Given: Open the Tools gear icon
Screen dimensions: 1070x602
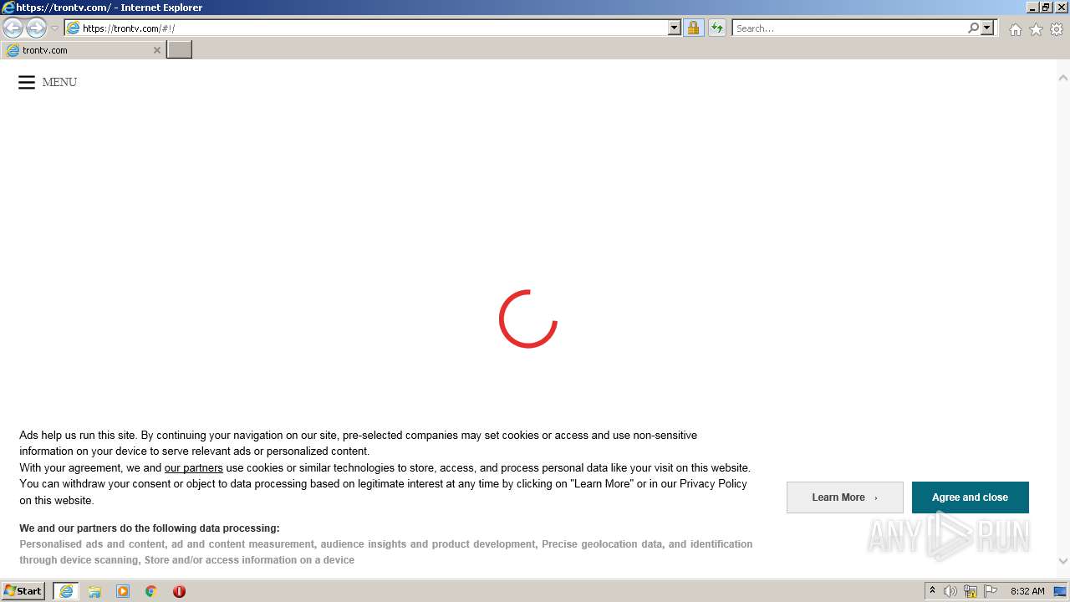Looking at the screenshot, I should tap(1057, 29).
